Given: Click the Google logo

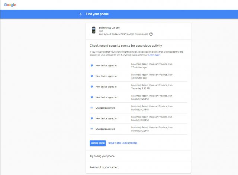Looking at the screenshot, I should (x=10, y=4).
